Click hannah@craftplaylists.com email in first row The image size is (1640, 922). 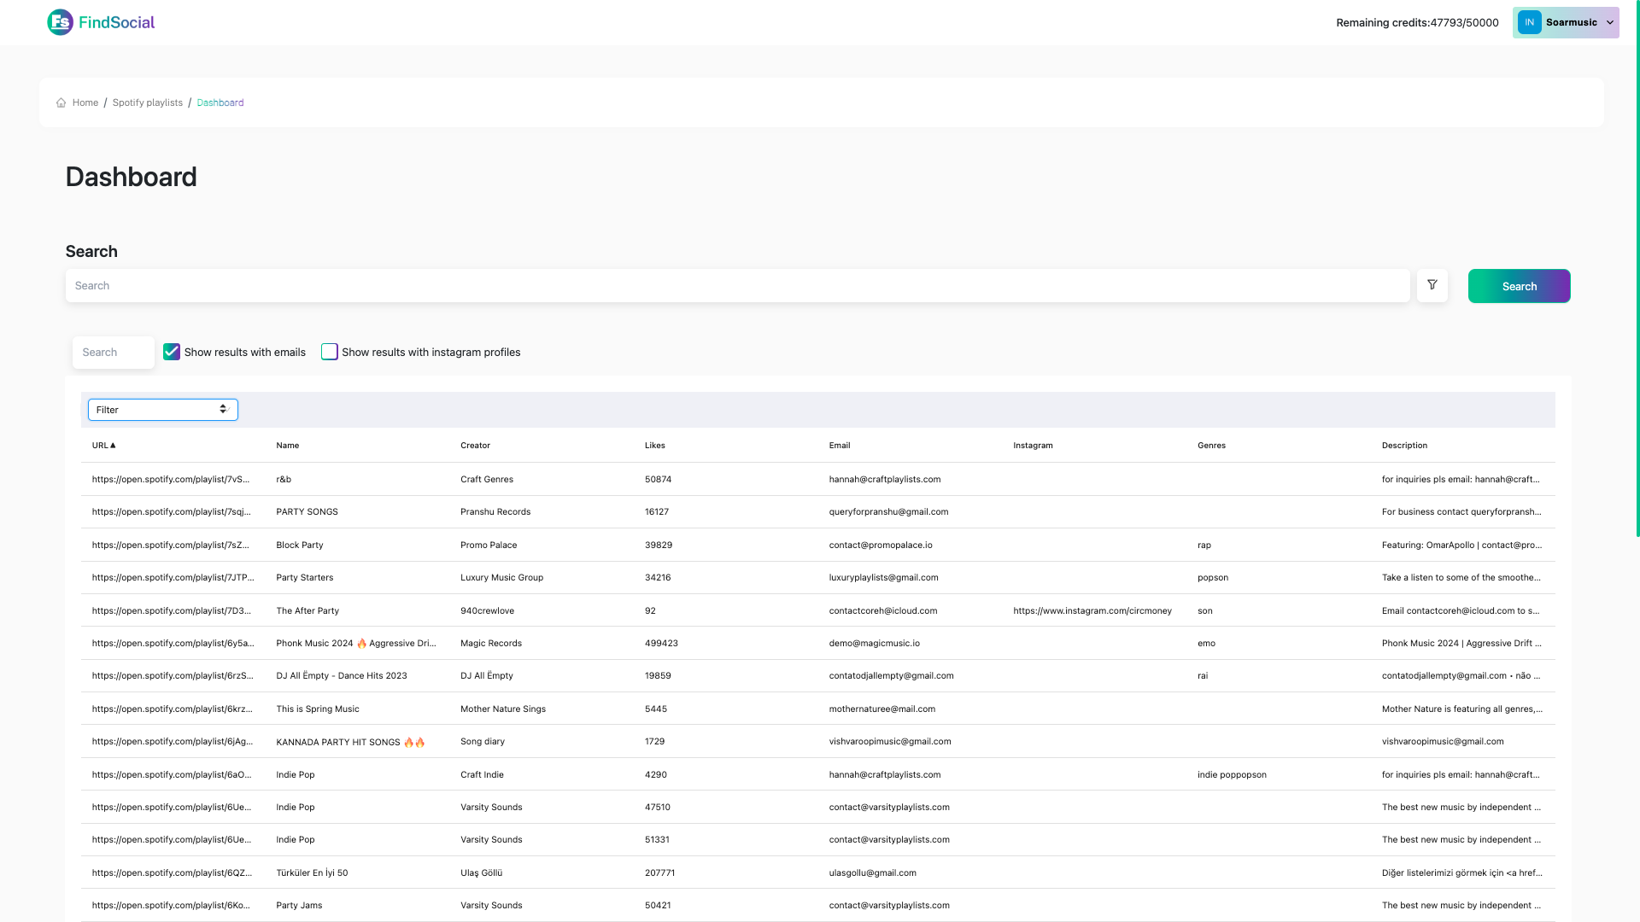[x=884, y=480]
